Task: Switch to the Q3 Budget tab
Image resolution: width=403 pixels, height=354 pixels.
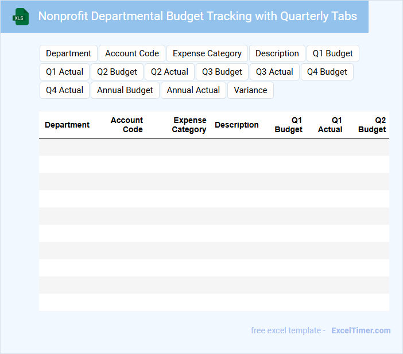Action: coord(222,72)
